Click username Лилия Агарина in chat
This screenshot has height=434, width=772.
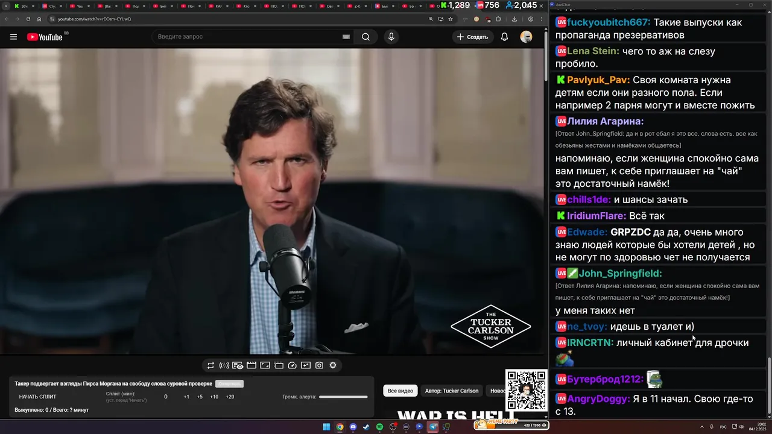tap(606, 121)
